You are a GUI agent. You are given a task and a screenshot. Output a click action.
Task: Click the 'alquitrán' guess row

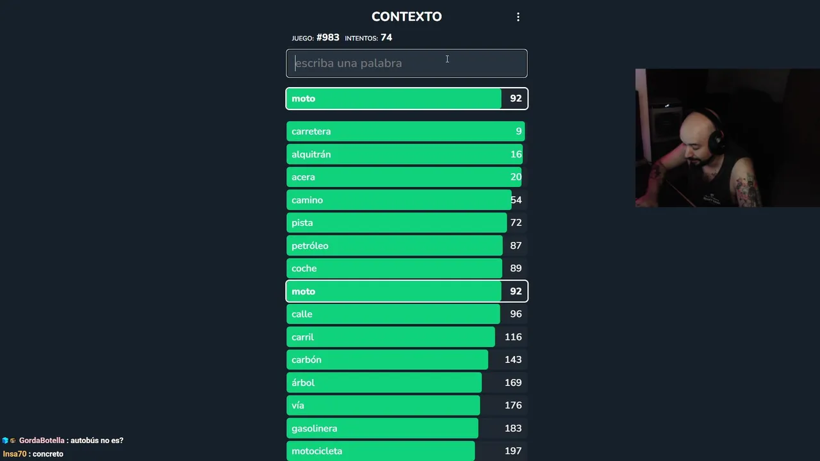[406, 154]
